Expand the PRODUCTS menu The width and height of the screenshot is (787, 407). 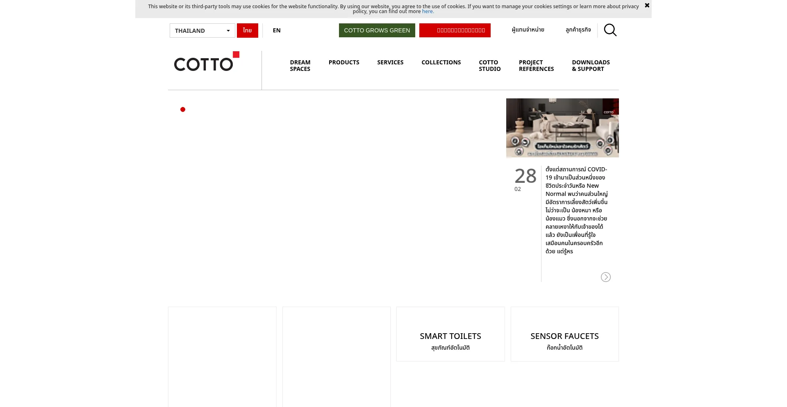343,62
